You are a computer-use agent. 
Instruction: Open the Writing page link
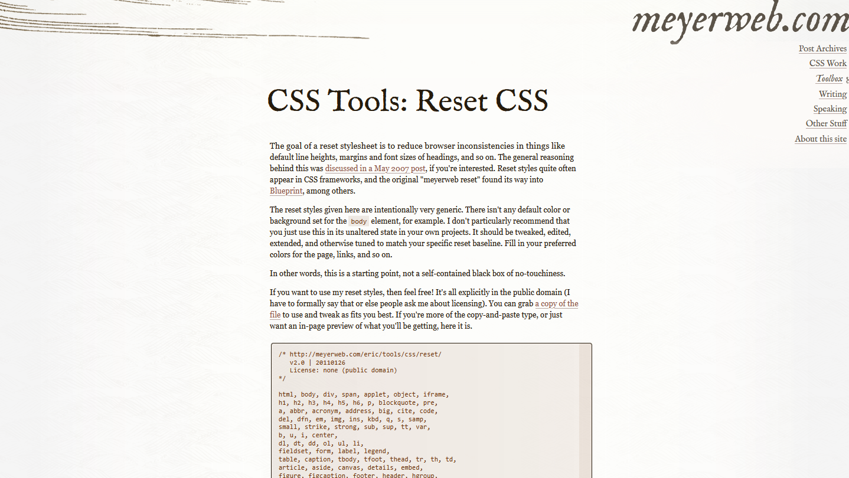832,94
